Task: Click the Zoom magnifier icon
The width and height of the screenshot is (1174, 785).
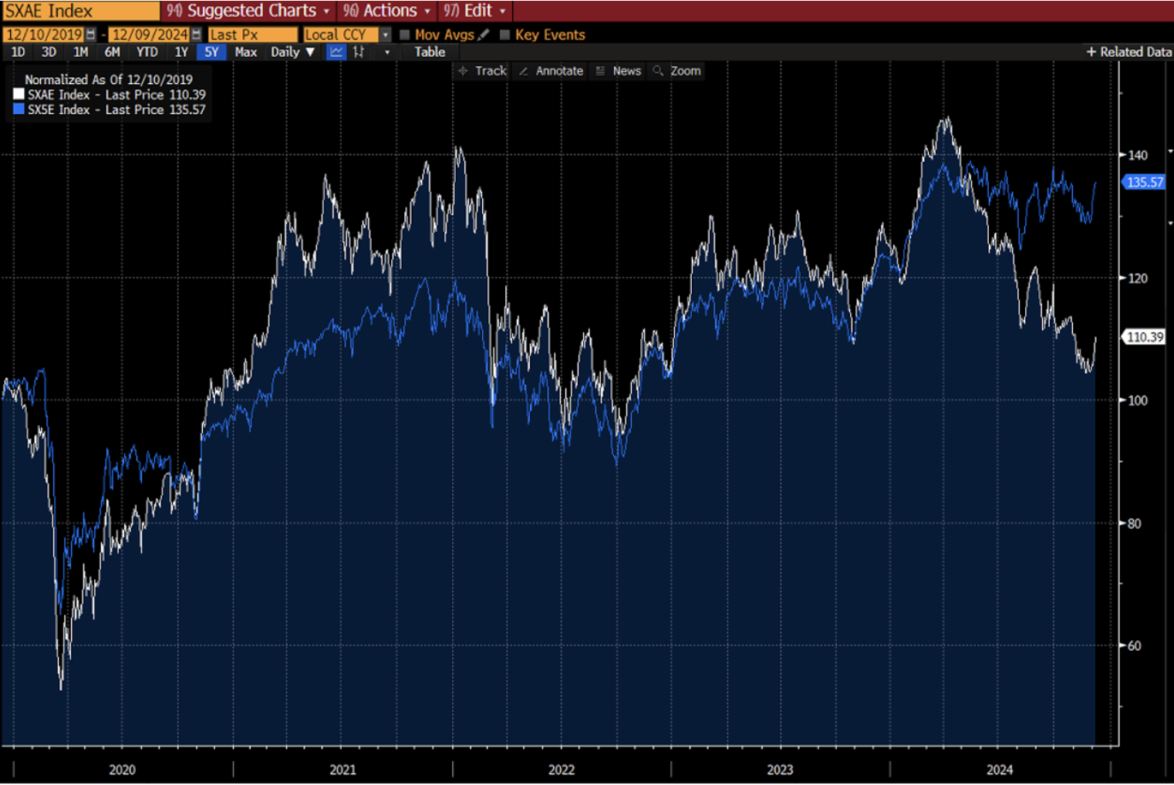Action: pyautogui.click(x=658, y=71)
